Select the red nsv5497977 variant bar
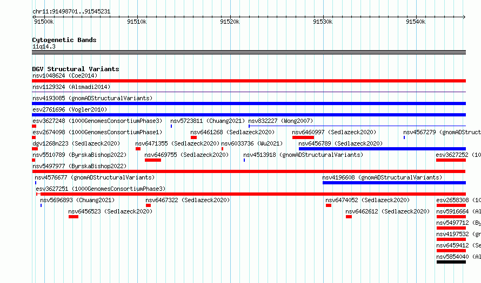The image size is (481, 283). [249, 171]
